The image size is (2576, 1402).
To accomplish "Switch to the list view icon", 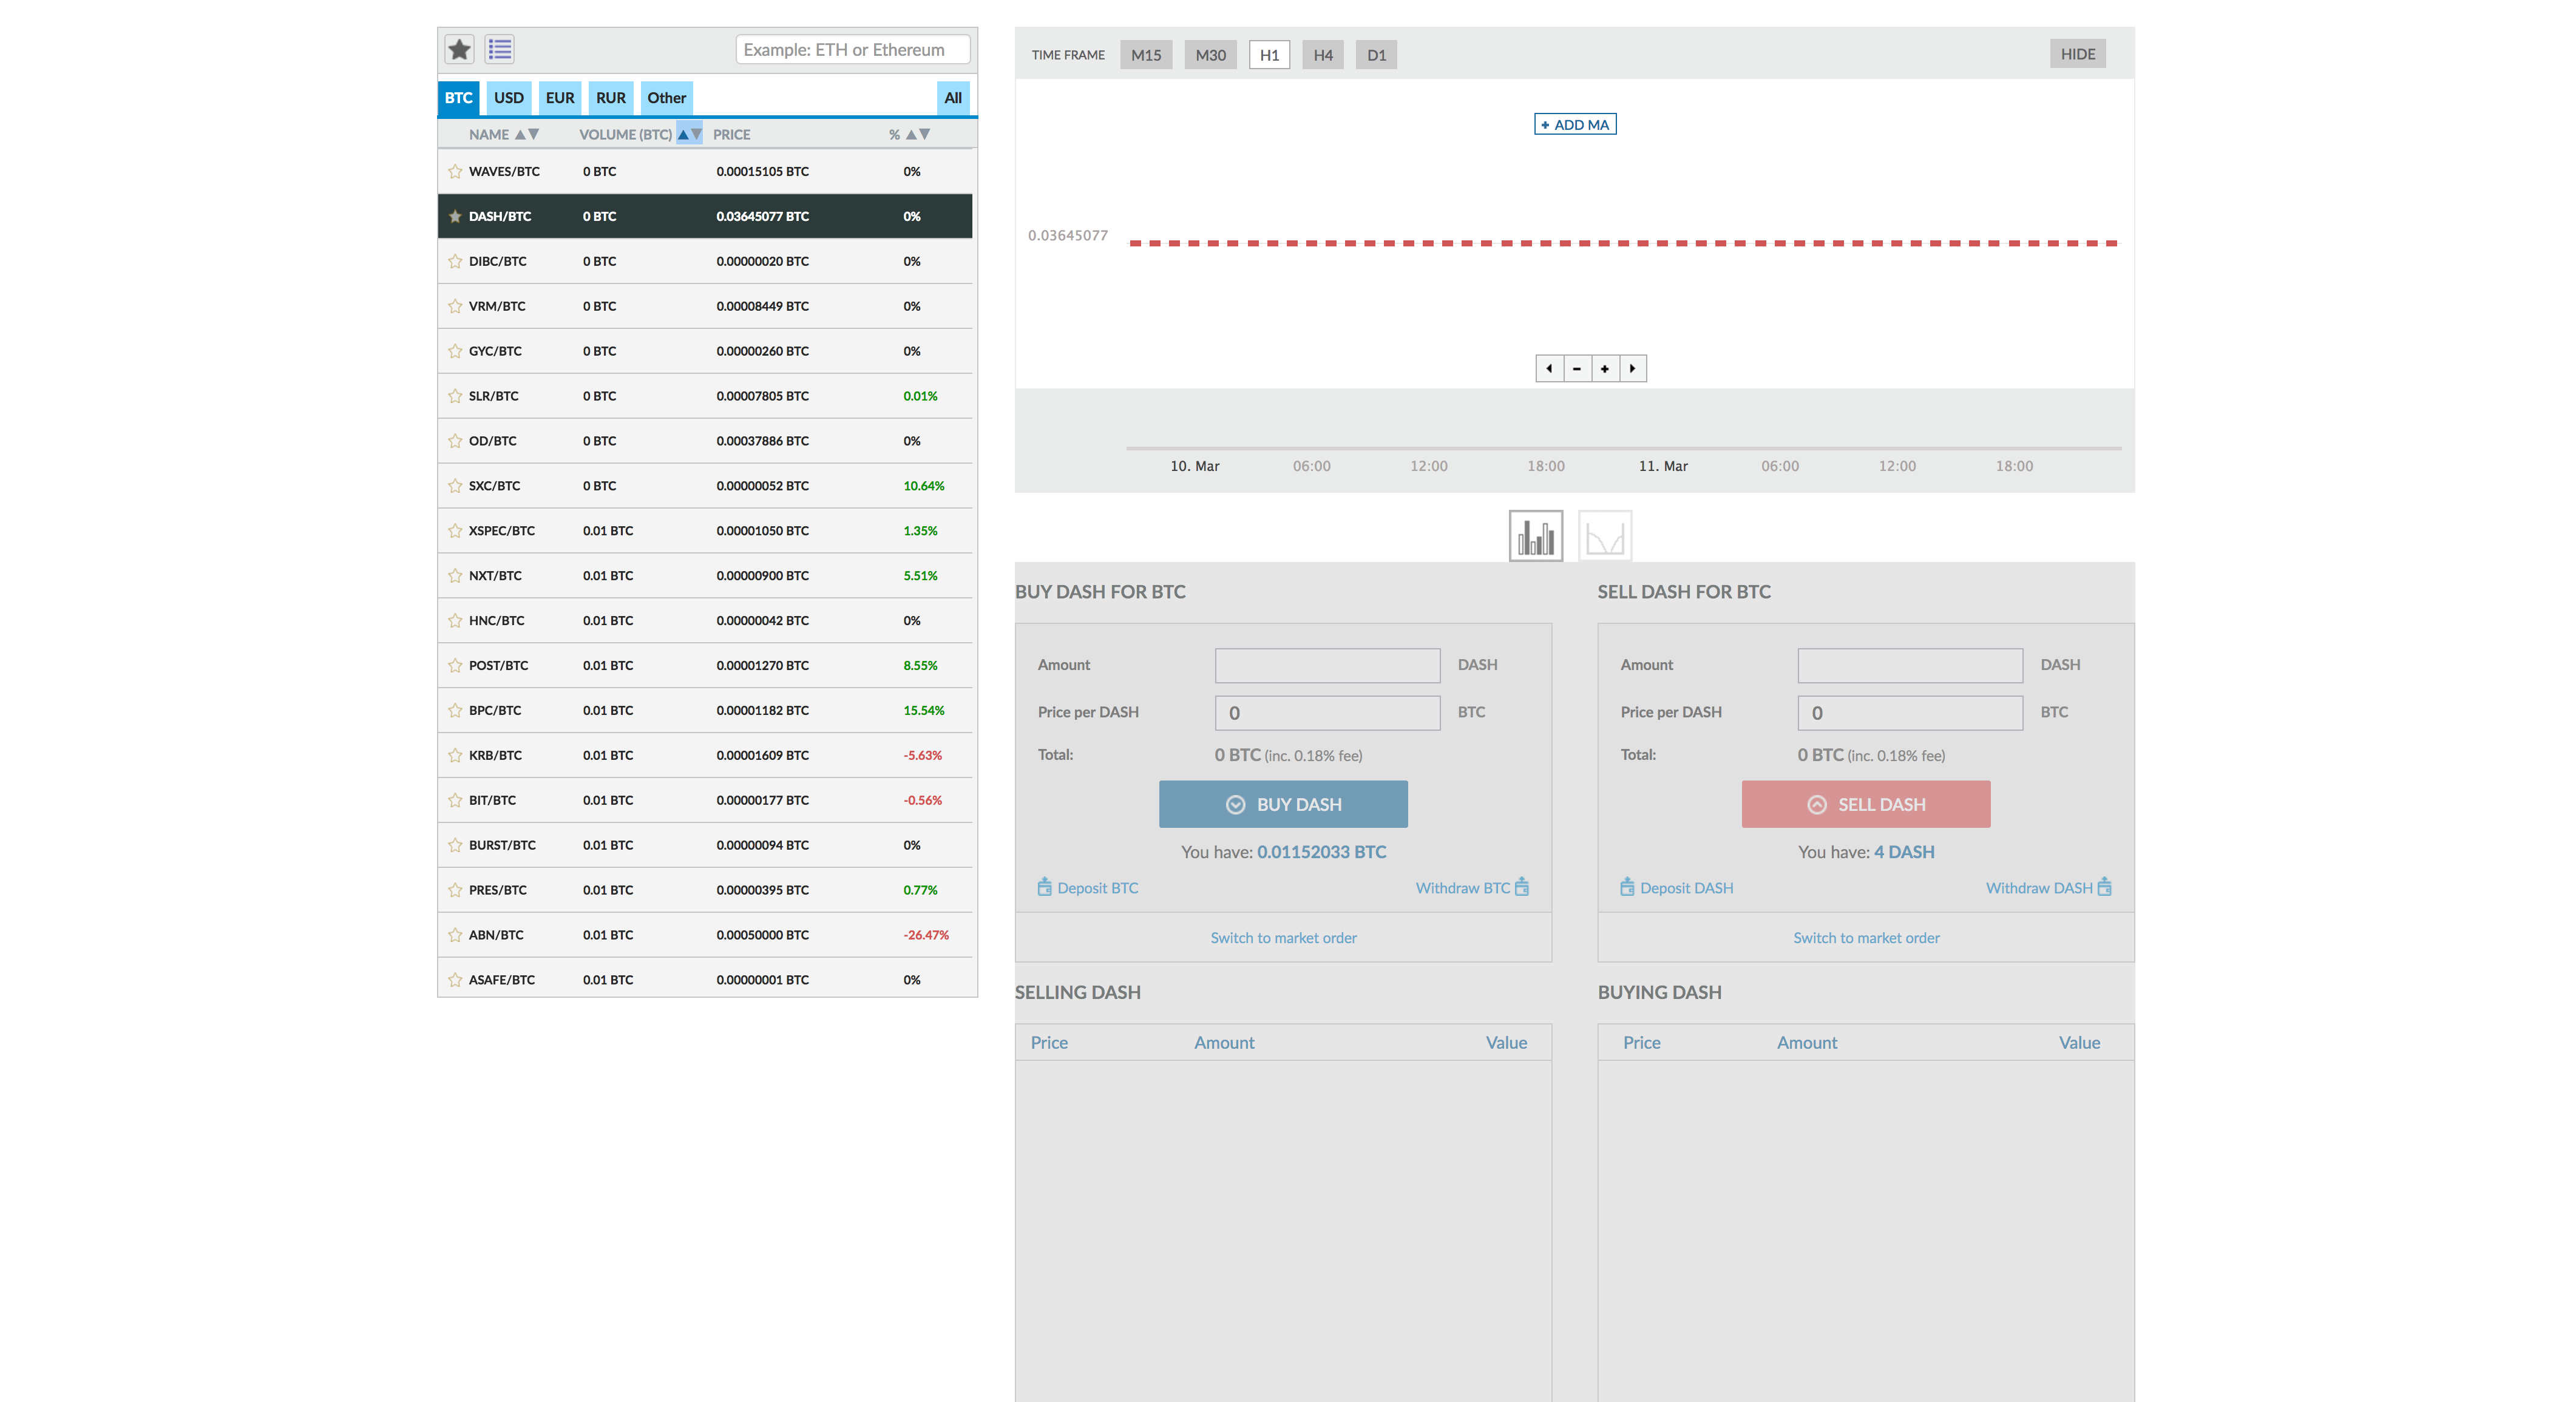I will [x=500, y=49].
